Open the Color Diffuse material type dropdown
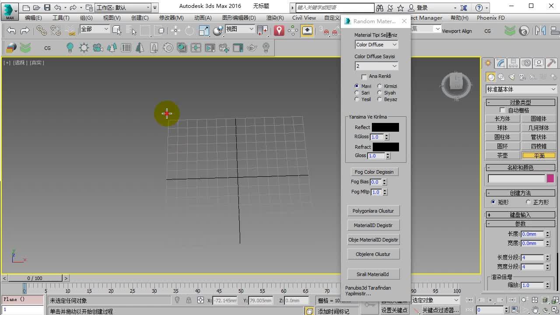Image resolution: width=560 pixels, height=315 pixels. [x=376, y=45]
